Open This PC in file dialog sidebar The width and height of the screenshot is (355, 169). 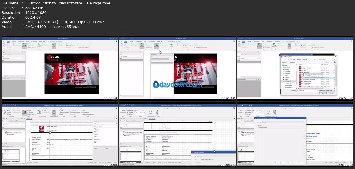point(285,65)
